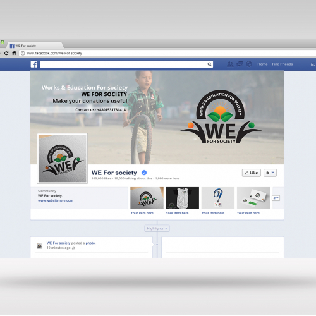Click the Facebook favicon on browser tab
This screenshot has height=316, width=316.
(12, 46)
